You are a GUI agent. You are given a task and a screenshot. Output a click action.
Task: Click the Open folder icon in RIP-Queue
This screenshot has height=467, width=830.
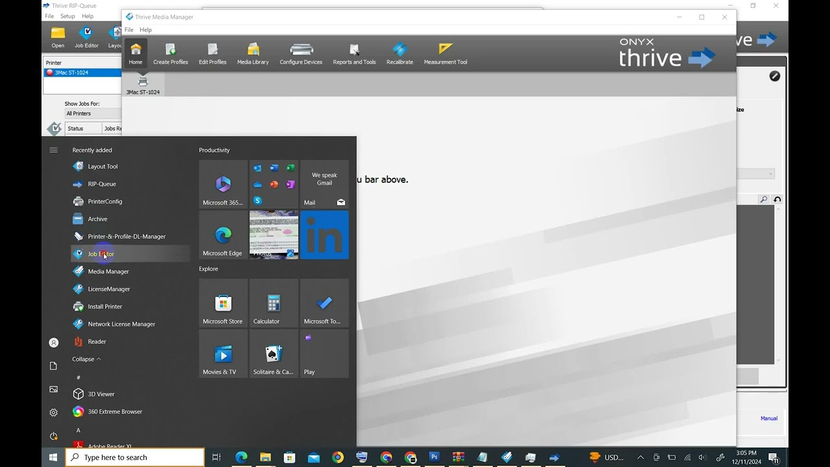pos(58,38)
